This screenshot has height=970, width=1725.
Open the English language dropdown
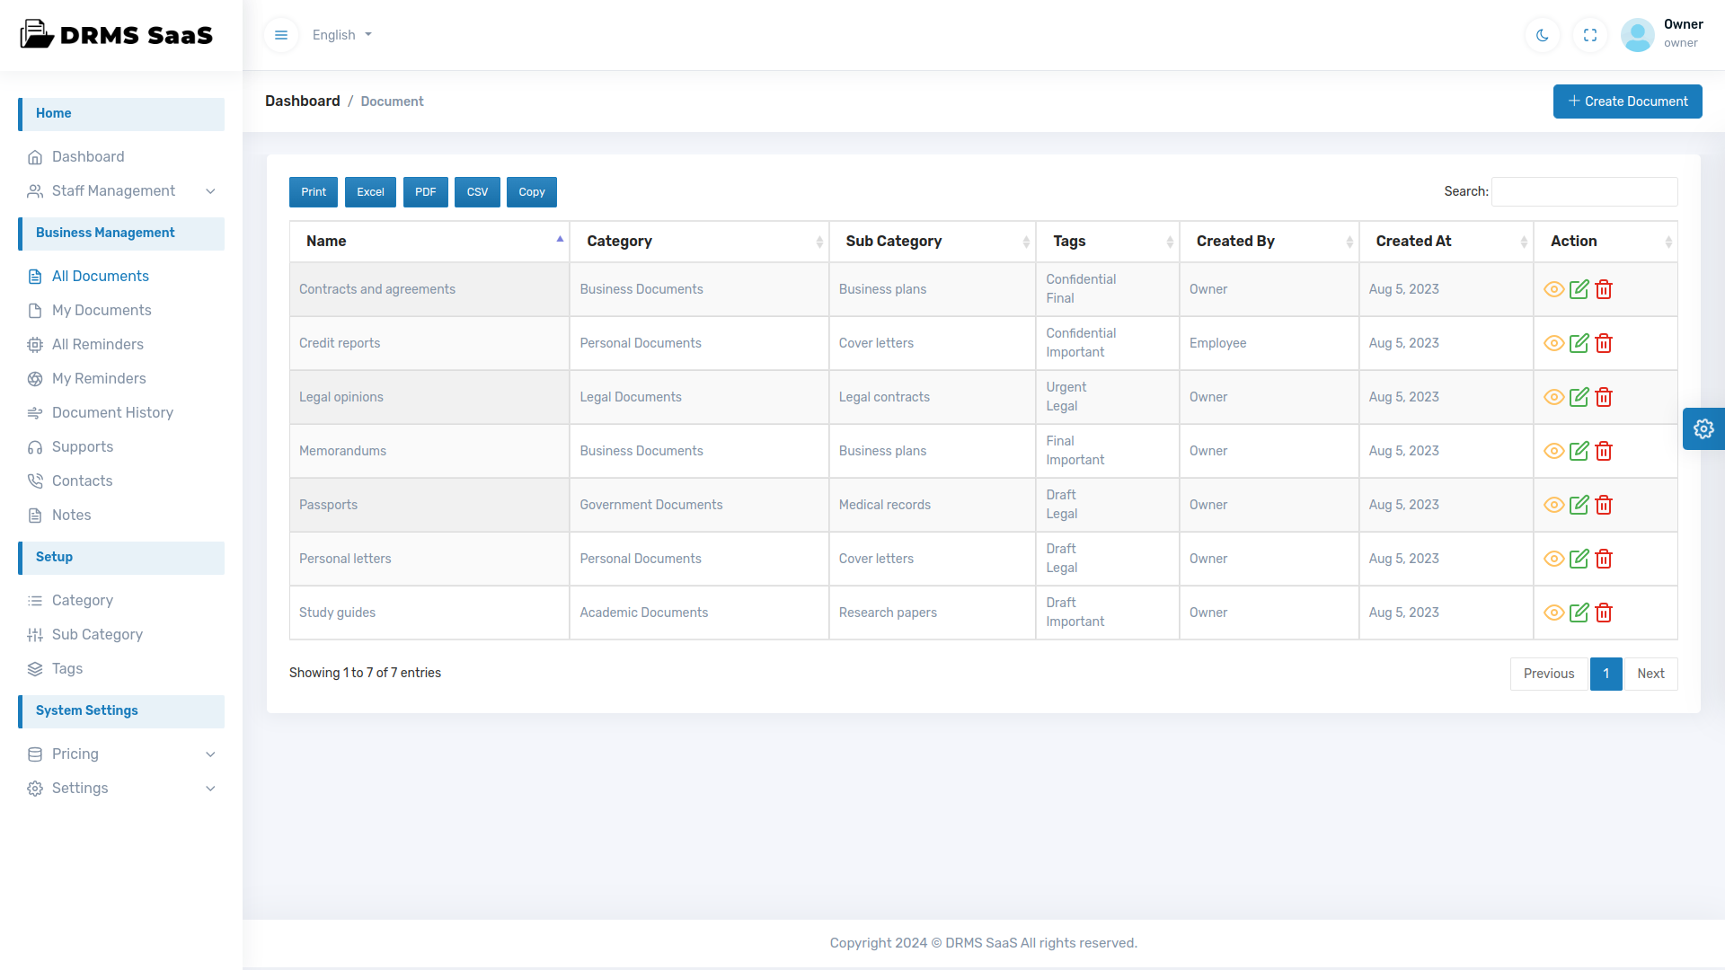(x=341, y=35)
